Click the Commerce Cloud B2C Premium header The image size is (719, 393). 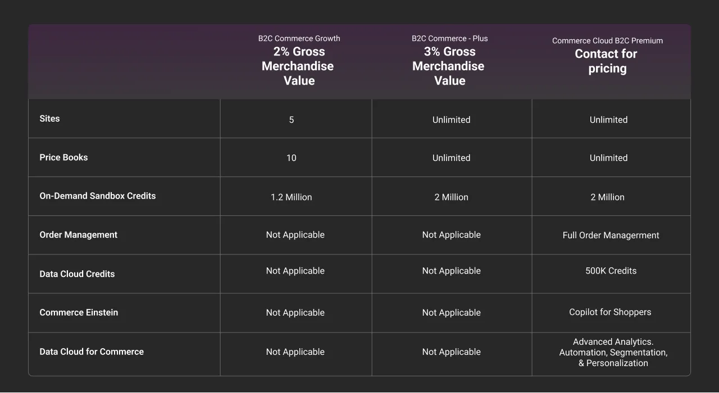point(607,40)
